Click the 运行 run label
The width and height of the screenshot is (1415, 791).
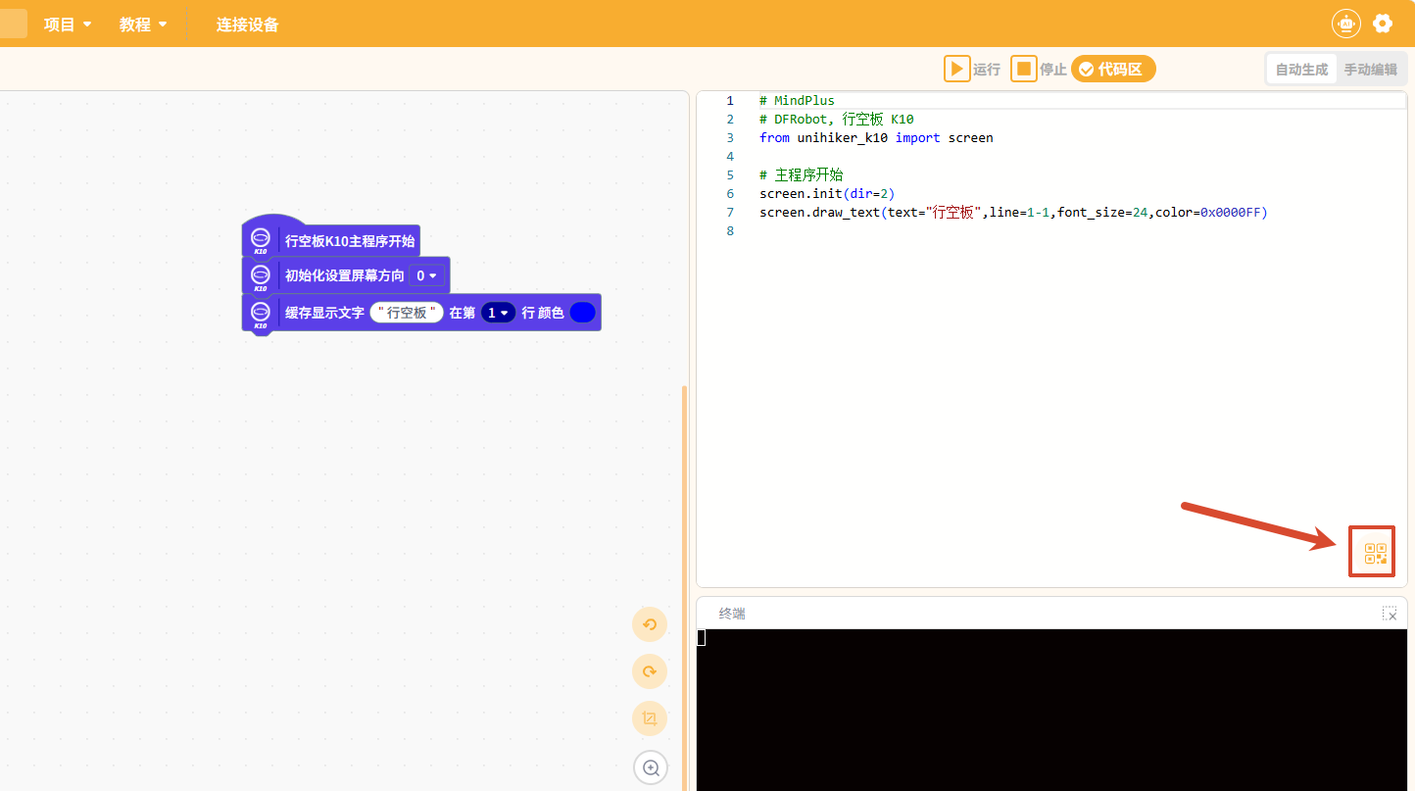pyautogui.click(x=987, y=70)
